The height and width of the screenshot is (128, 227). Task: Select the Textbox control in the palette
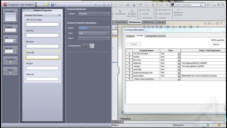tap(10, 29)
